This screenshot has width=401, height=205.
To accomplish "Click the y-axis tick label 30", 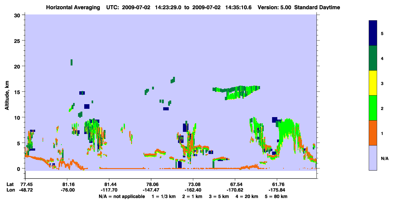I will pyautogui.click(x=18, y=15).
